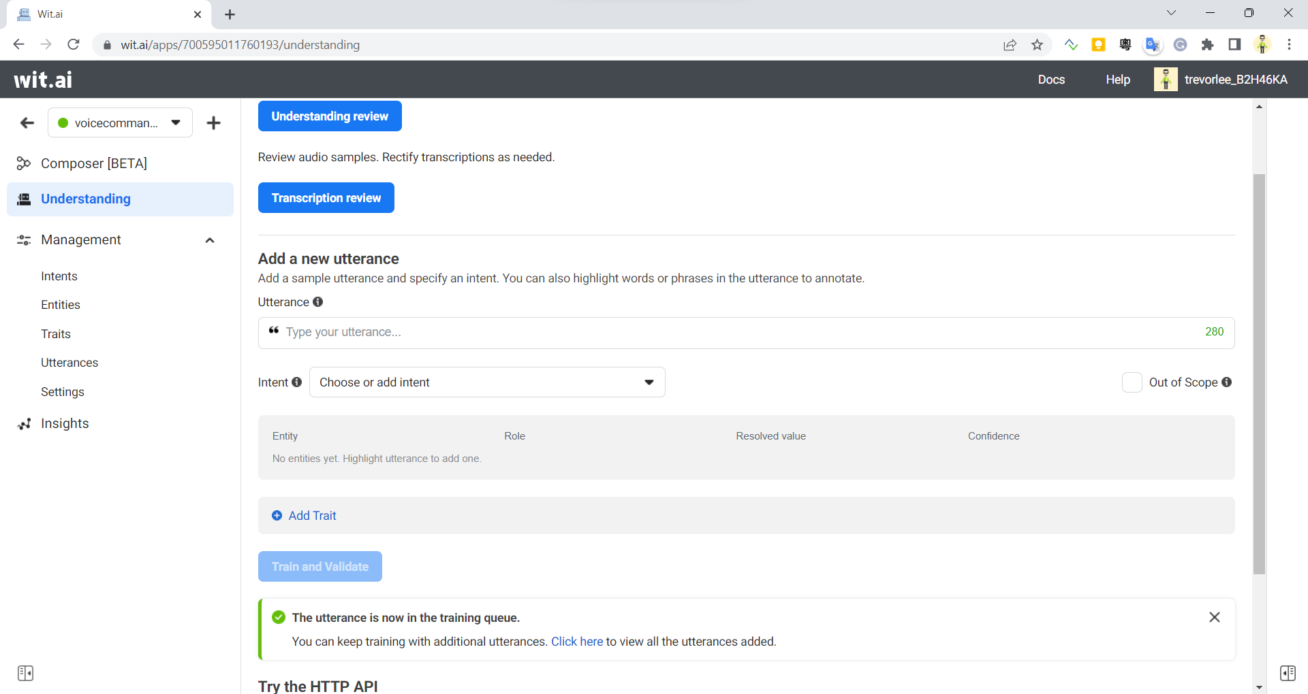Click scrollbar up arrow
This screenshot has height=694, width=1308.
tap(1259, 107)
